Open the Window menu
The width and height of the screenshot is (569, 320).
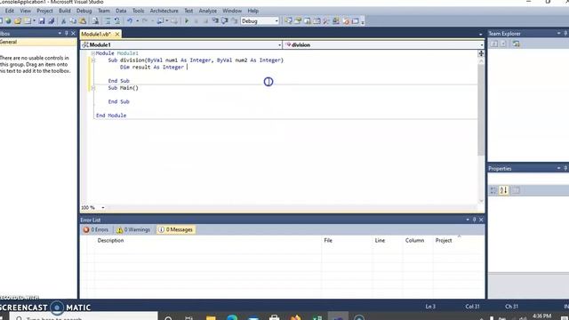232,11
